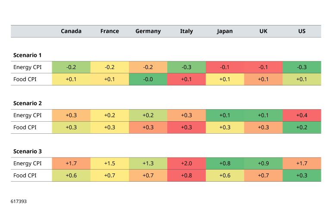Select Scenario 1 Energy CPI row label
This screenshot has height=214, width=332.
click(x=27, y=67)
